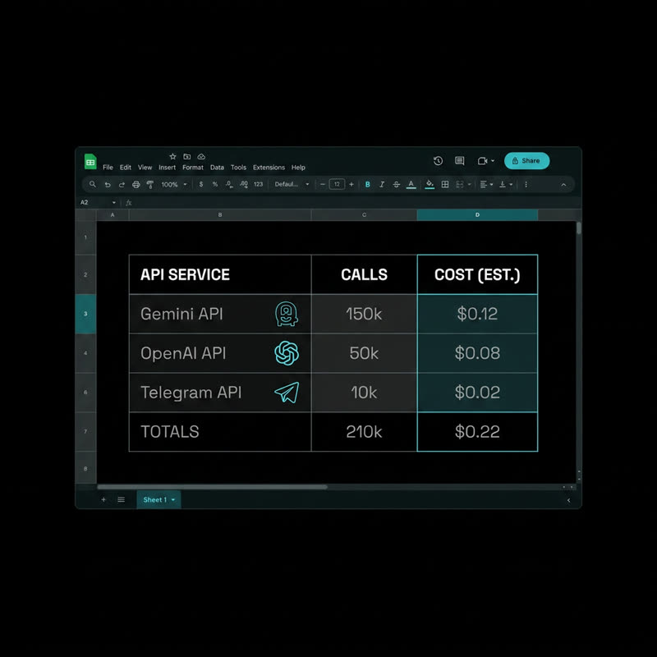Click the undo icon in toolbar
The height and width of the screenshot is (657, 657).
(x=108, y=184)
